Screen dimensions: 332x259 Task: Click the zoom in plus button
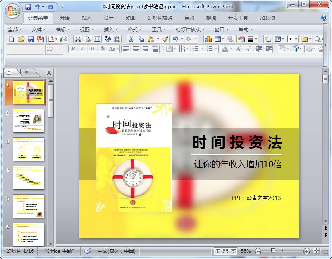coord(307,251)
